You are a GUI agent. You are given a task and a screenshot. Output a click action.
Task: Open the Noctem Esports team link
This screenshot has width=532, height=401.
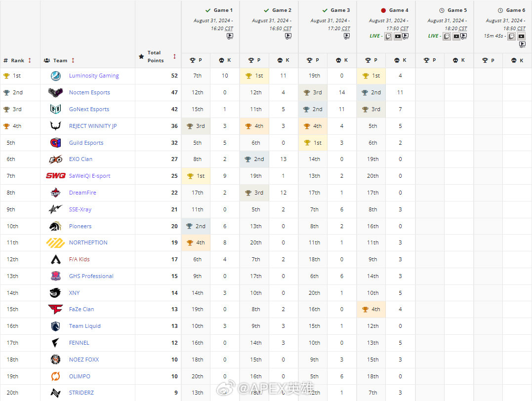click(89, 92)
